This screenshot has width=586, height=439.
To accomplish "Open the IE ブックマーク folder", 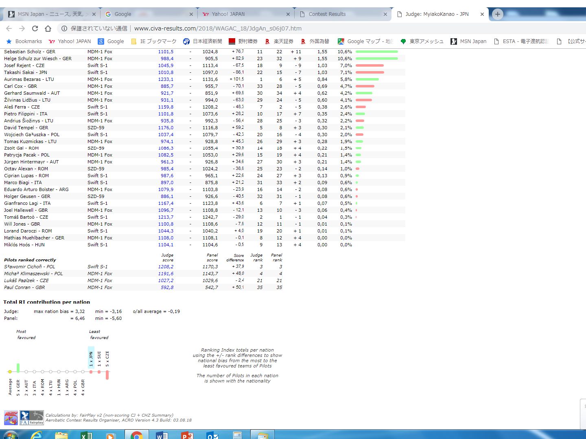I will click(x=154, y=41).
